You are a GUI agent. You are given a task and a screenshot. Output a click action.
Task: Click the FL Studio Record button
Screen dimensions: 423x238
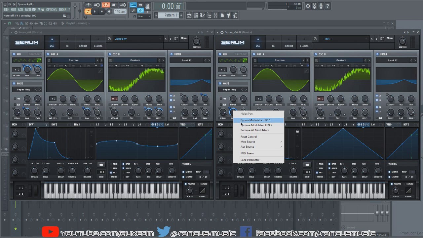(109, 12)
